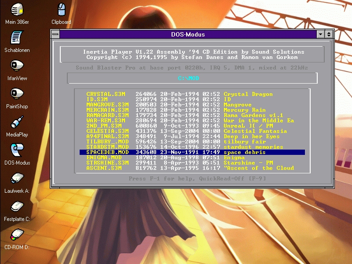Launch IrfanView from the desktop

(x=17, y=70)
